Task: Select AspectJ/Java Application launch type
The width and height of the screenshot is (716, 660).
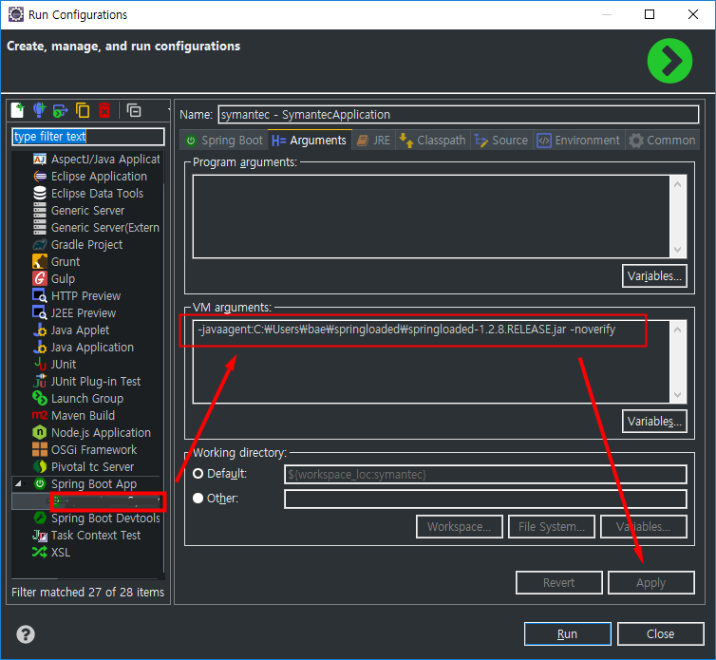Action: coord(96,159)
